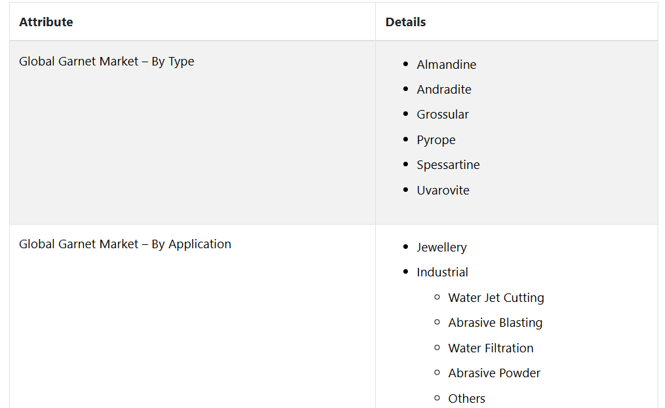Click the bullet point beside Industrial
The height and width of the screenshot is (408, 665).
pyautogui.click(x=406, y=272)
